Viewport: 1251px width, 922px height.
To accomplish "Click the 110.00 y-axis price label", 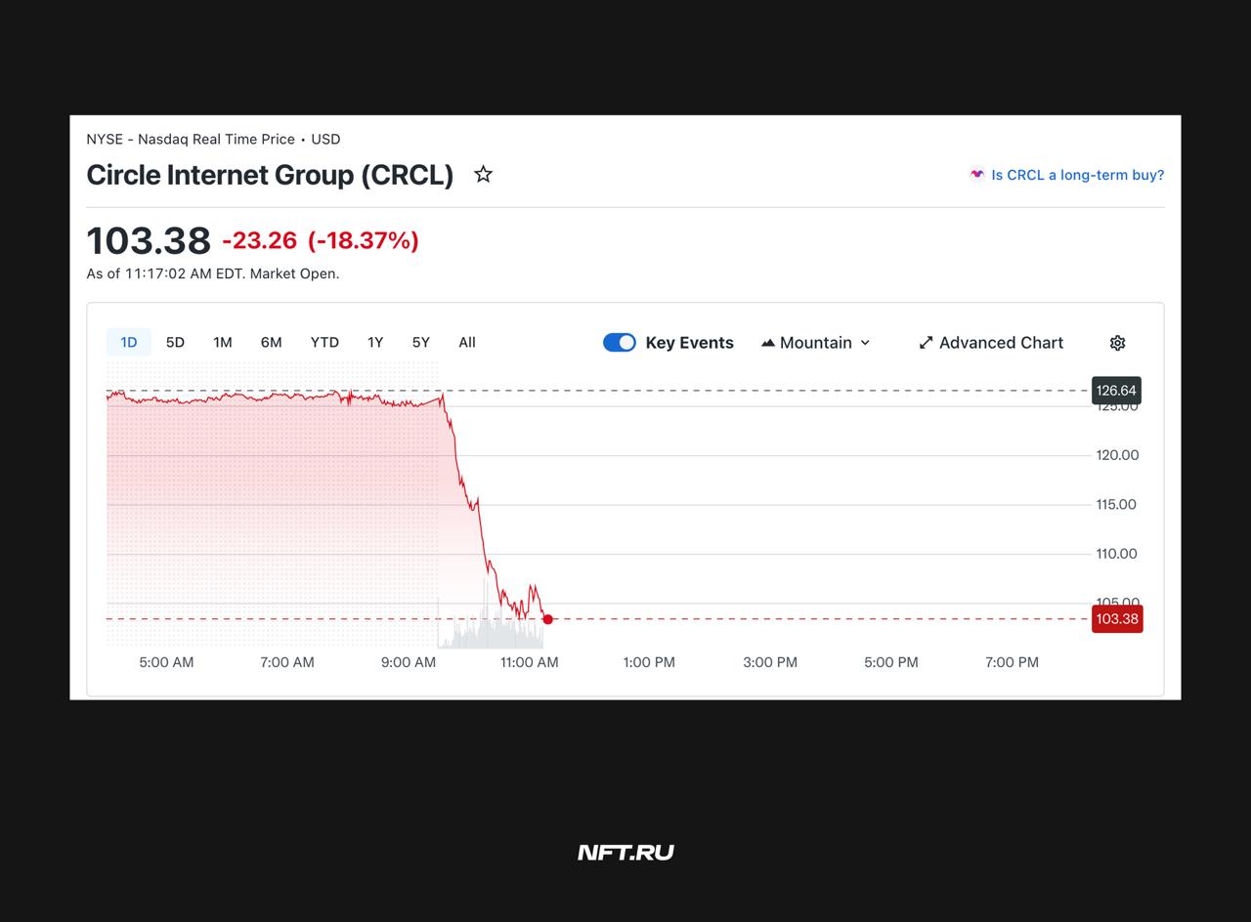I will pyautogui.click(x=1116, y=554).
